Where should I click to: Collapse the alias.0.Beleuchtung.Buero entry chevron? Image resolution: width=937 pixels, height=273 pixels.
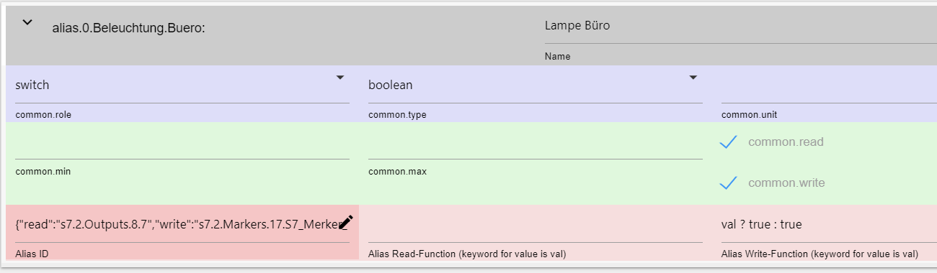click(x=27, y=22)
